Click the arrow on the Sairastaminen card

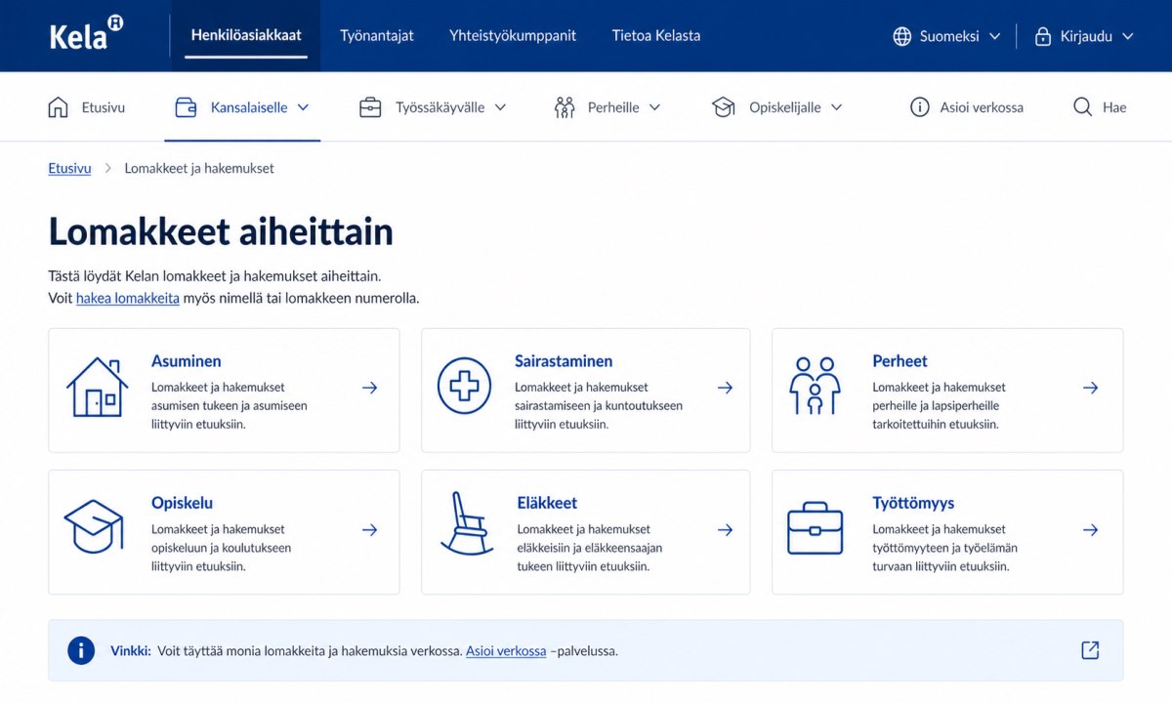725,388
